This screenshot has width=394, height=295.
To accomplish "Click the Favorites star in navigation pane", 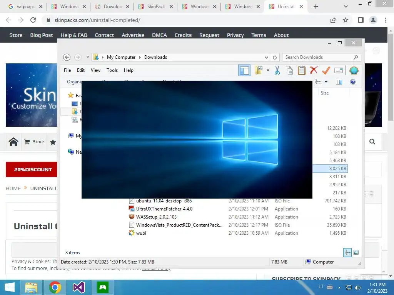I will coord(71,95).
